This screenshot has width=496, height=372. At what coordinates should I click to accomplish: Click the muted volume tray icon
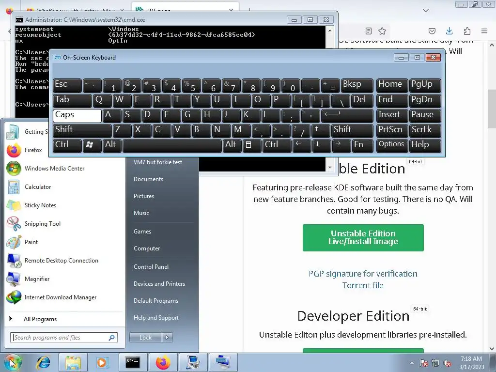(x=447, y=363)
